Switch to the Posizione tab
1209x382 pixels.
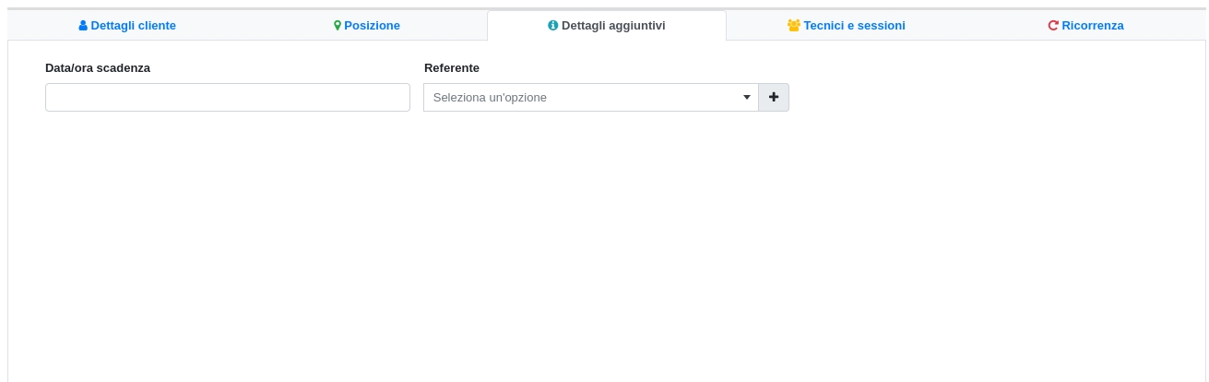pos(372,26)
